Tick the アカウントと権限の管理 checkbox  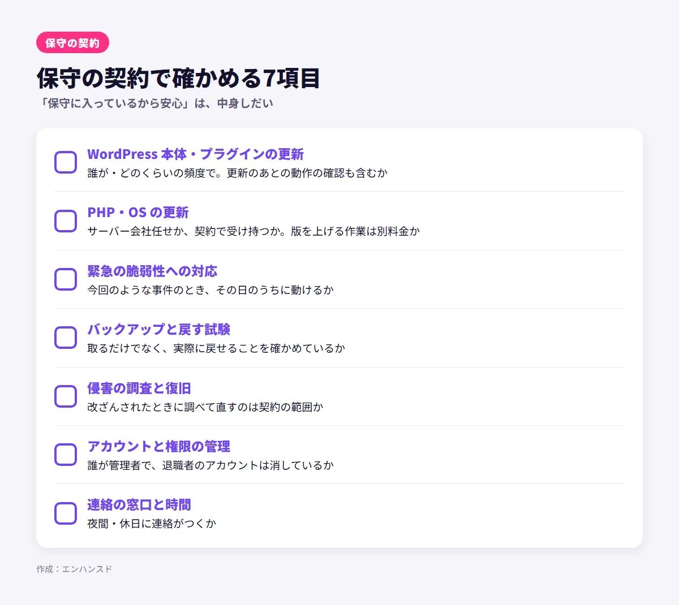coord(66,455)
